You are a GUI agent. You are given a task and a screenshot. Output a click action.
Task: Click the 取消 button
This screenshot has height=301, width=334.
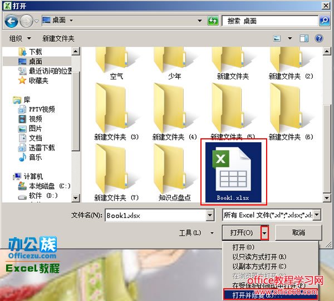[298, 233]
